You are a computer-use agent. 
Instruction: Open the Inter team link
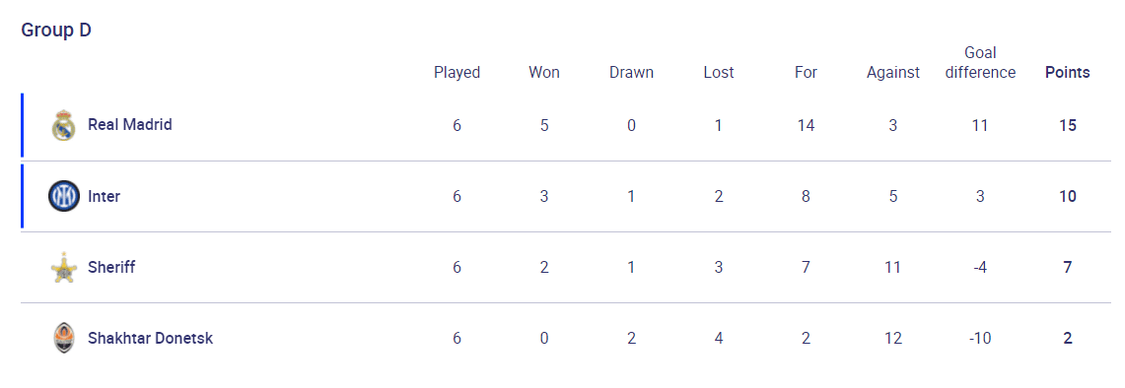pyautogui.click(x=105, y=197)
